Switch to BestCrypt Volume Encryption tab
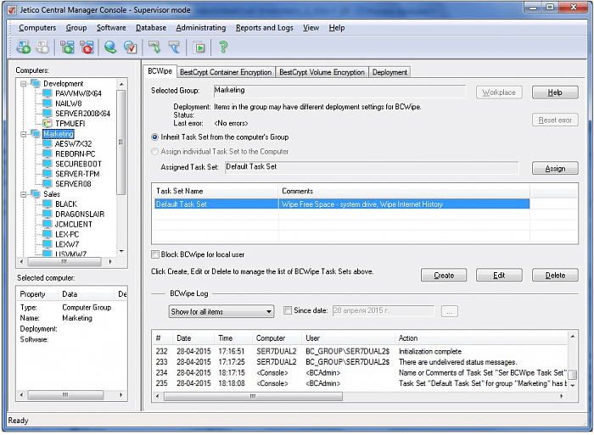Image resolution: width=594 pixels, height=435 pixels. point(322,72)
